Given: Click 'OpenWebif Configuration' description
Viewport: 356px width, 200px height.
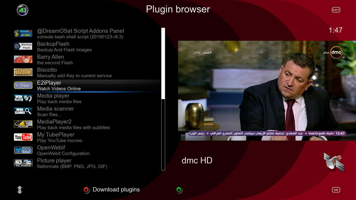Looking at the screenshot, I should [x=63, y=153].
